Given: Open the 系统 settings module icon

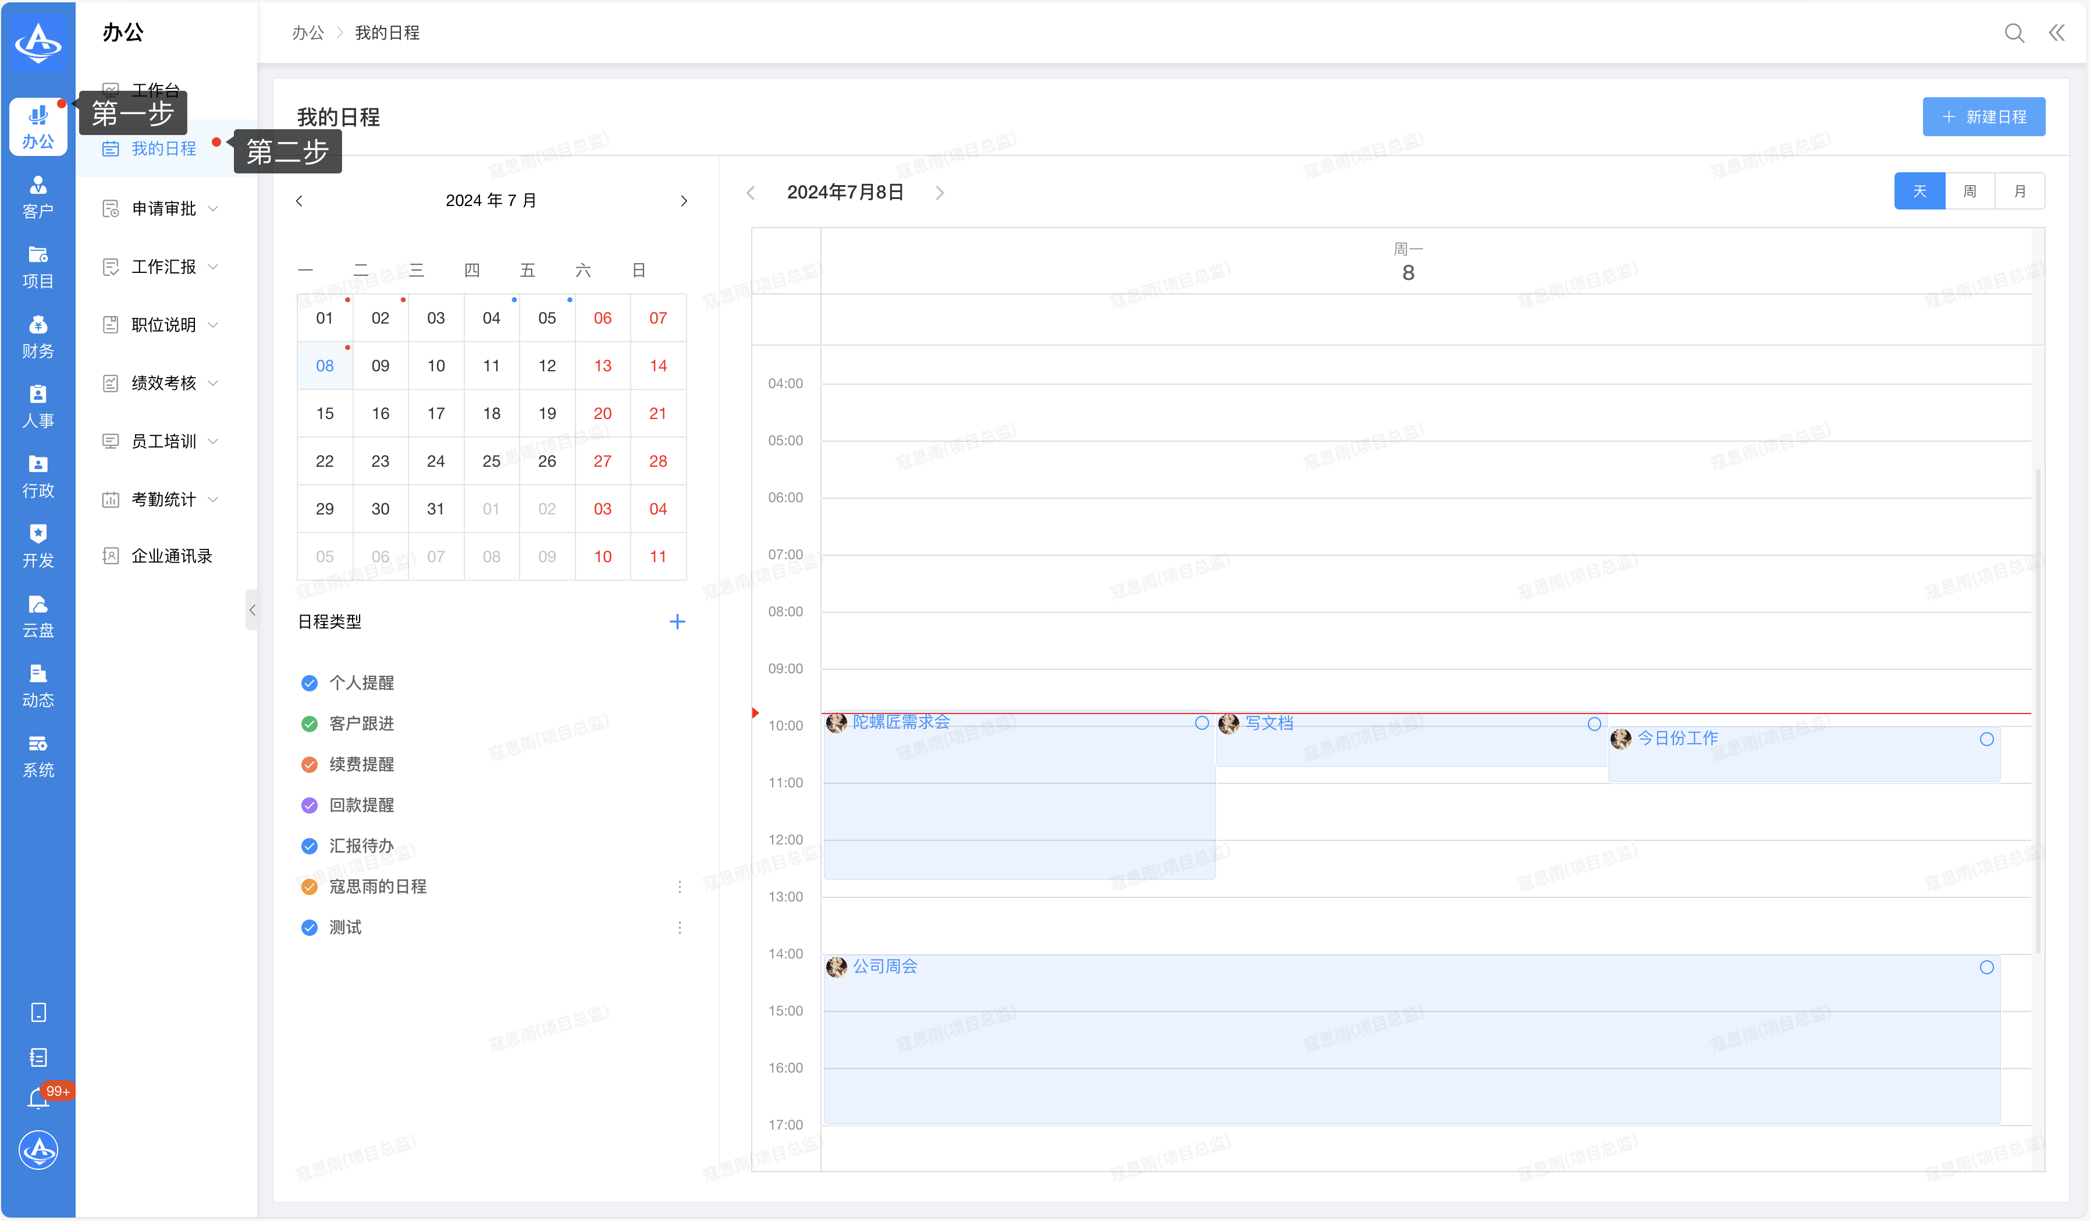Looking at the screenshot, I should (x=37, y=755).
